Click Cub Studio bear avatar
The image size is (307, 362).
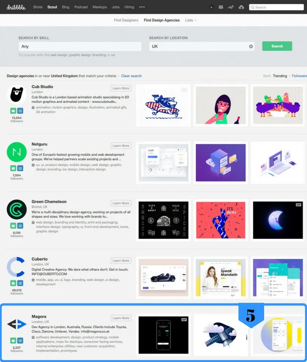click(17, 95)
